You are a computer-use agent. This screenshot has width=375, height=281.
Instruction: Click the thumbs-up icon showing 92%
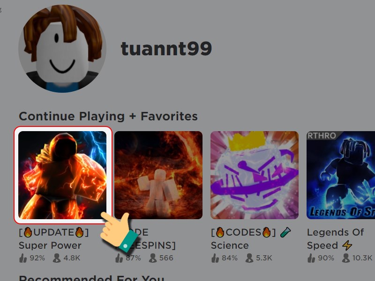[23, 258]
